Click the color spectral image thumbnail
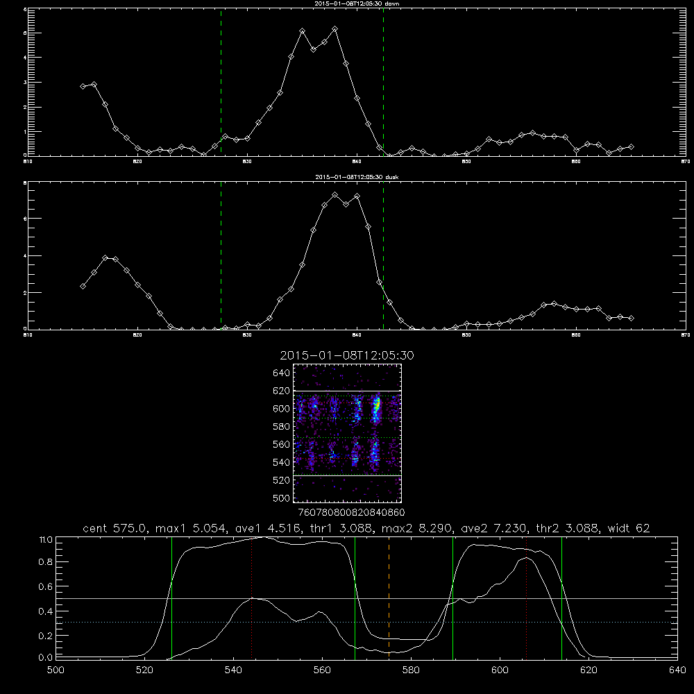The height and width of the screenshot is (694, 694). [x=348, y=433]
